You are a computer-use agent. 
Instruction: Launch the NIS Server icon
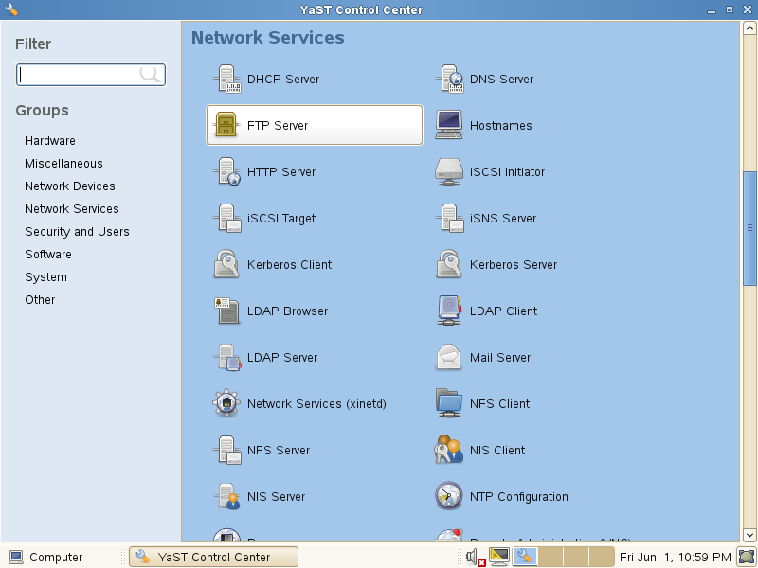[x=226, y=496]
